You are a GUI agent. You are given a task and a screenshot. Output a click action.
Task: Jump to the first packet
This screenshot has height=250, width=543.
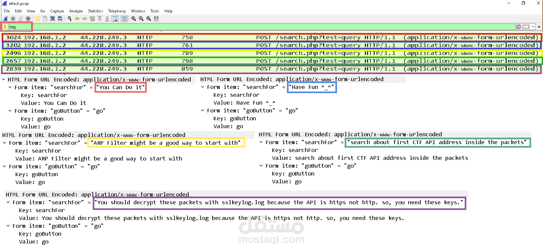pyautogui.click(x=100, y=19)
